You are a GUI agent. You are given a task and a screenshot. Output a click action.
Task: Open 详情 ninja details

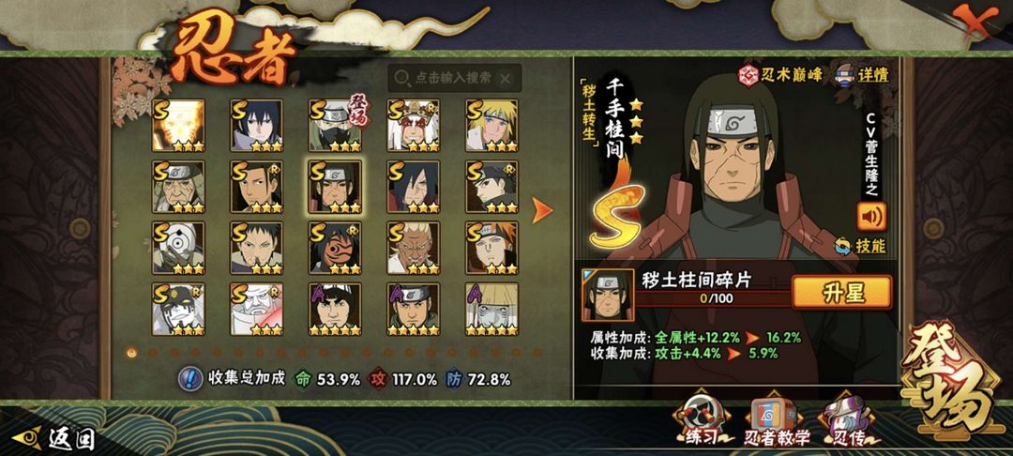863,74
